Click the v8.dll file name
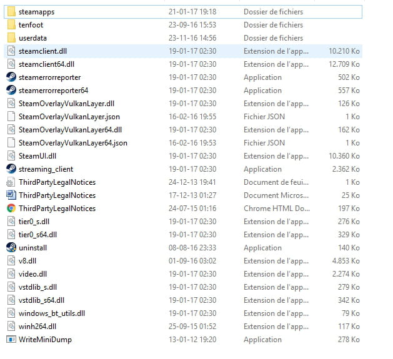 point(27,261)
